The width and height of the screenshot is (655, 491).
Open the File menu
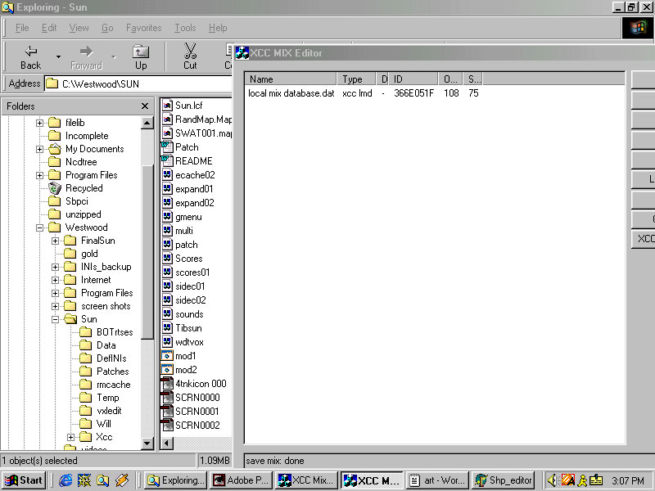(22, 28)
